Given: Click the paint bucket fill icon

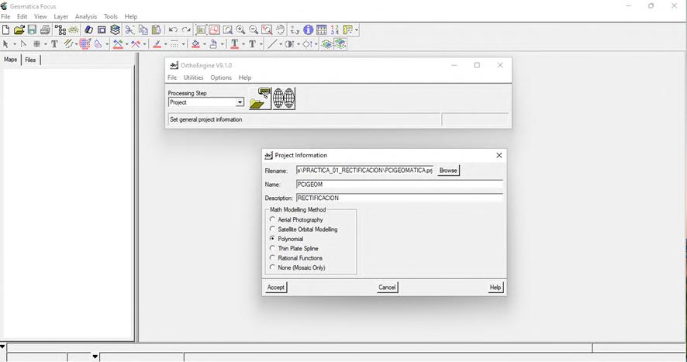Looking at the screenshot, I should pyautogui.click(x=196, y=44).
